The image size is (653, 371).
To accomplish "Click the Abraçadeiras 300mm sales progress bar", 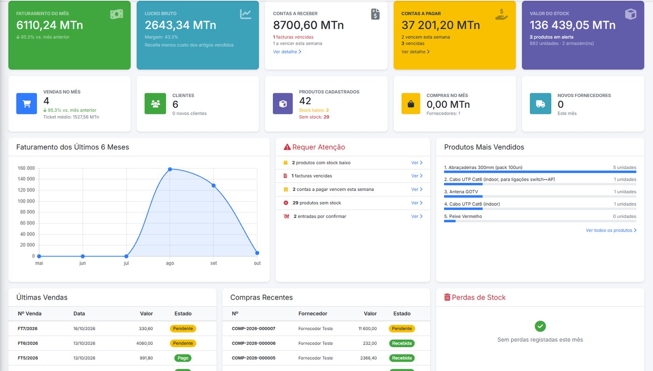I will [540, 172].
